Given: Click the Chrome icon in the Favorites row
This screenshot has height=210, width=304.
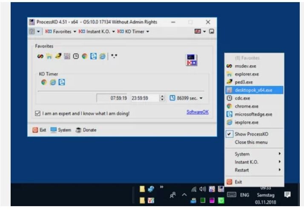Looking at the screenshot, I should coord(85,56).
